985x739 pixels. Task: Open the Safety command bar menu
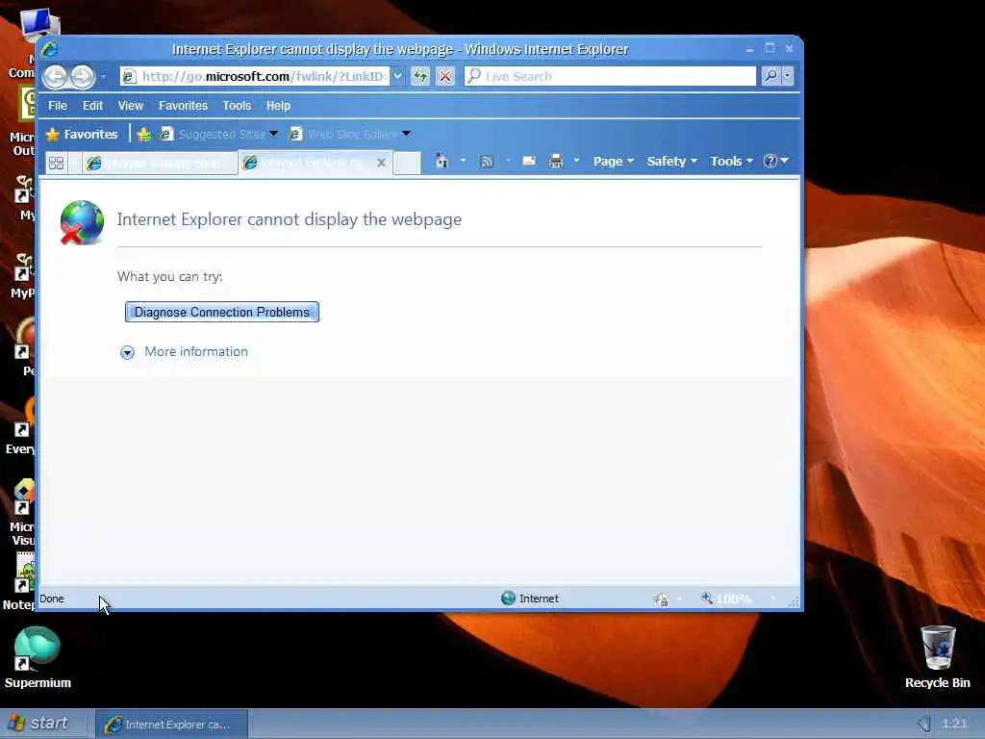click(x=671, y=162)
